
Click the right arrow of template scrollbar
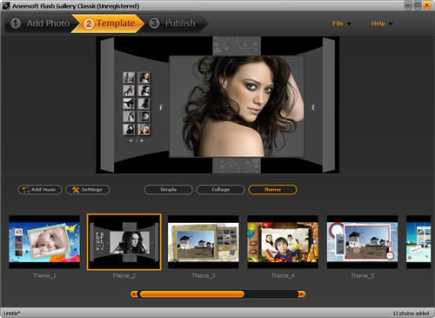(302, 294)
